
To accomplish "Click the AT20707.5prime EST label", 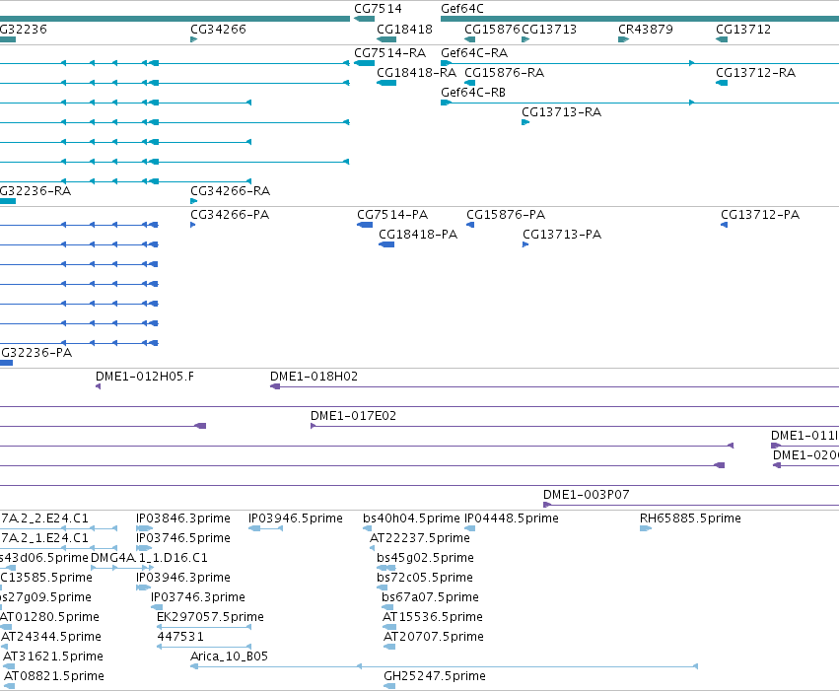I will tap(434, 637).
